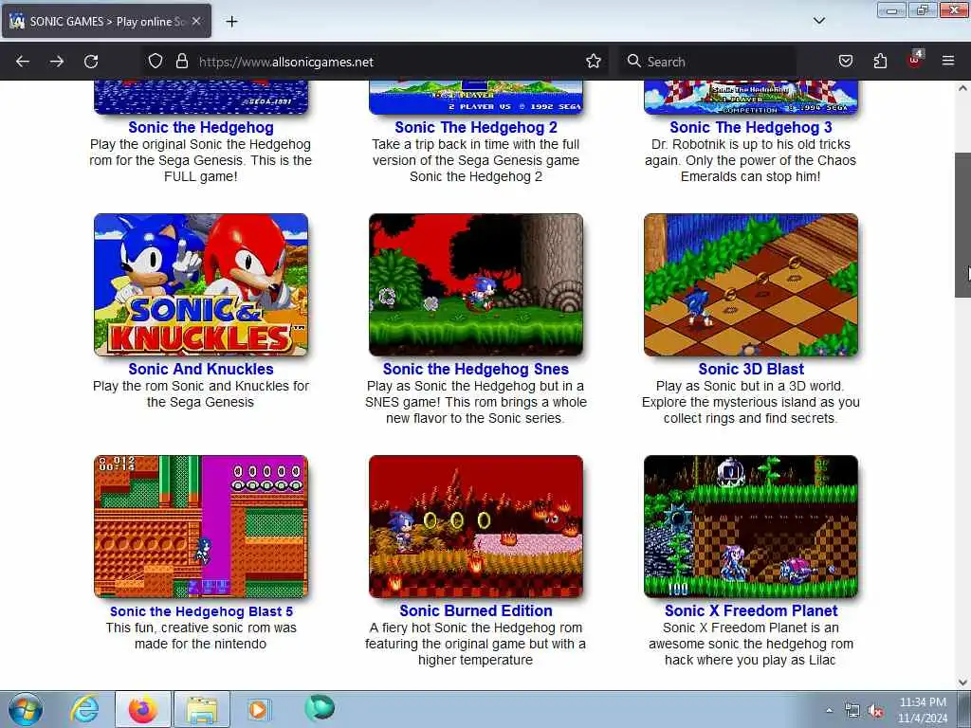The width and height of the screenshot is (971, 728).
Task: Switch to Firefox taskbar button
Action: (x=143, y=709)
